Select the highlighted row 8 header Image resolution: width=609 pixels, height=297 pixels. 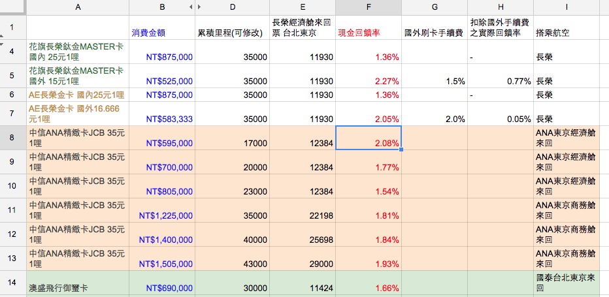tap(13, 138)
